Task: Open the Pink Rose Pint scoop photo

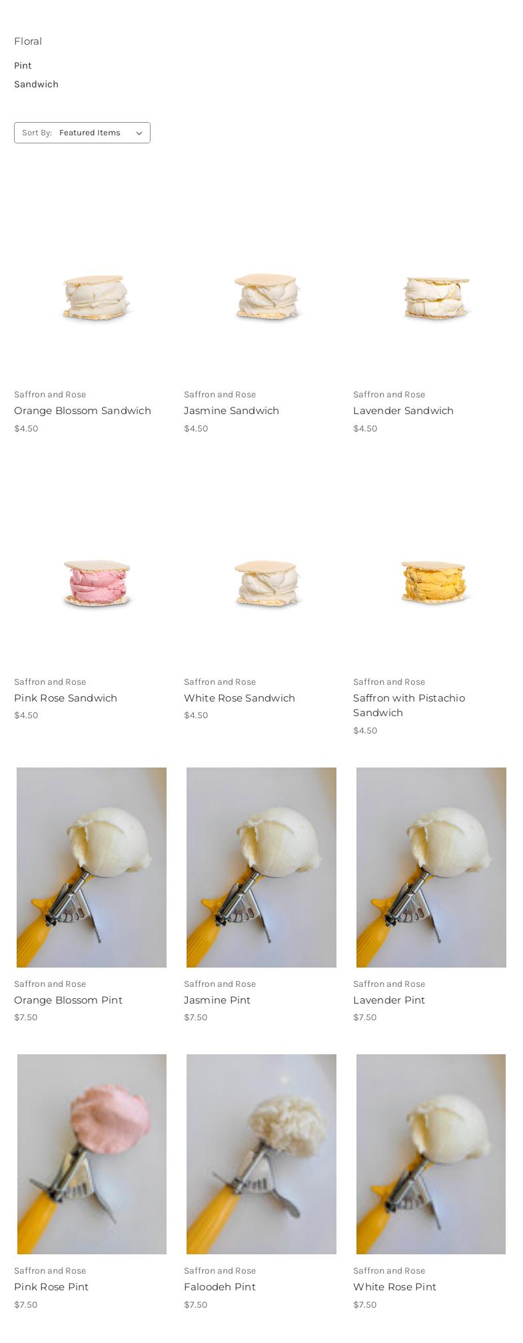Action: (92, 1154)
